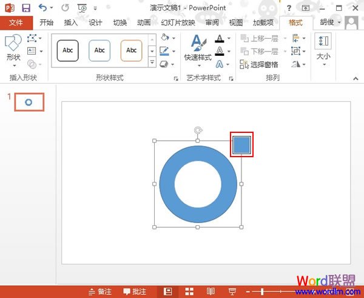The height and width of the screenshot is (298, 364).
Task: Start slideshow from beginning icon
Action: (82, 8)
